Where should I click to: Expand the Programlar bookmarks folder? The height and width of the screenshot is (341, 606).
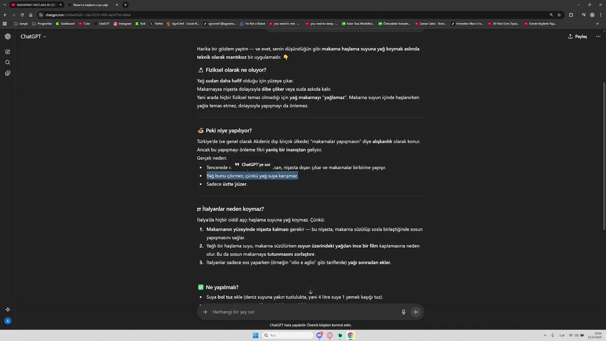42,24
